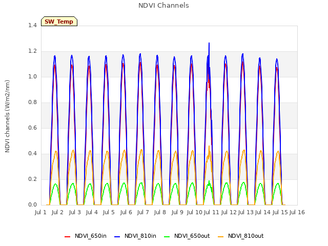Click the orange NDVI_810out legend swatch
The height and width of the screenshot is (246, 328).
[x=221, y=237]
